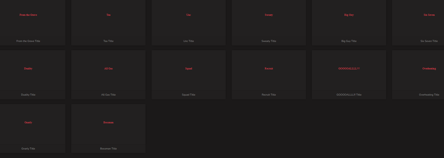Click the "Bossman Title" caption link

tap(109, 149)
